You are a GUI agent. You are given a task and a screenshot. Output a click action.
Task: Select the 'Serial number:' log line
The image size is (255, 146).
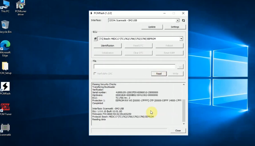[125, 92]
